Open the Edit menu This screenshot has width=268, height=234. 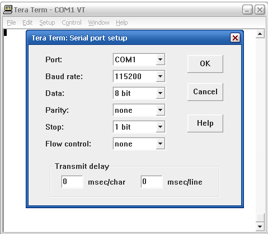pyautogui.click(x=27, y=22)
